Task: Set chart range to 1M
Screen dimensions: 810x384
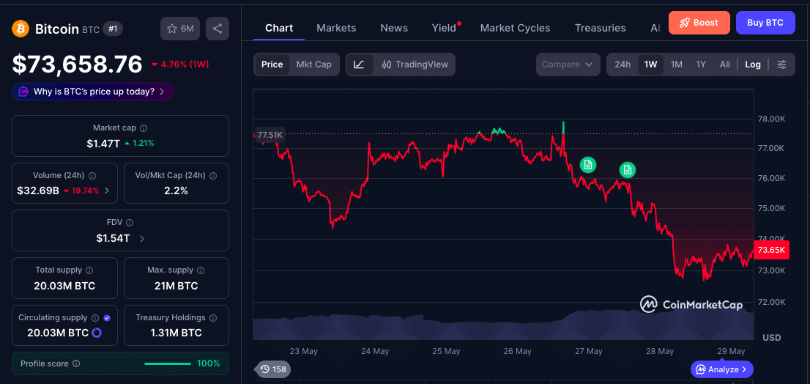Action: point(676,64)
